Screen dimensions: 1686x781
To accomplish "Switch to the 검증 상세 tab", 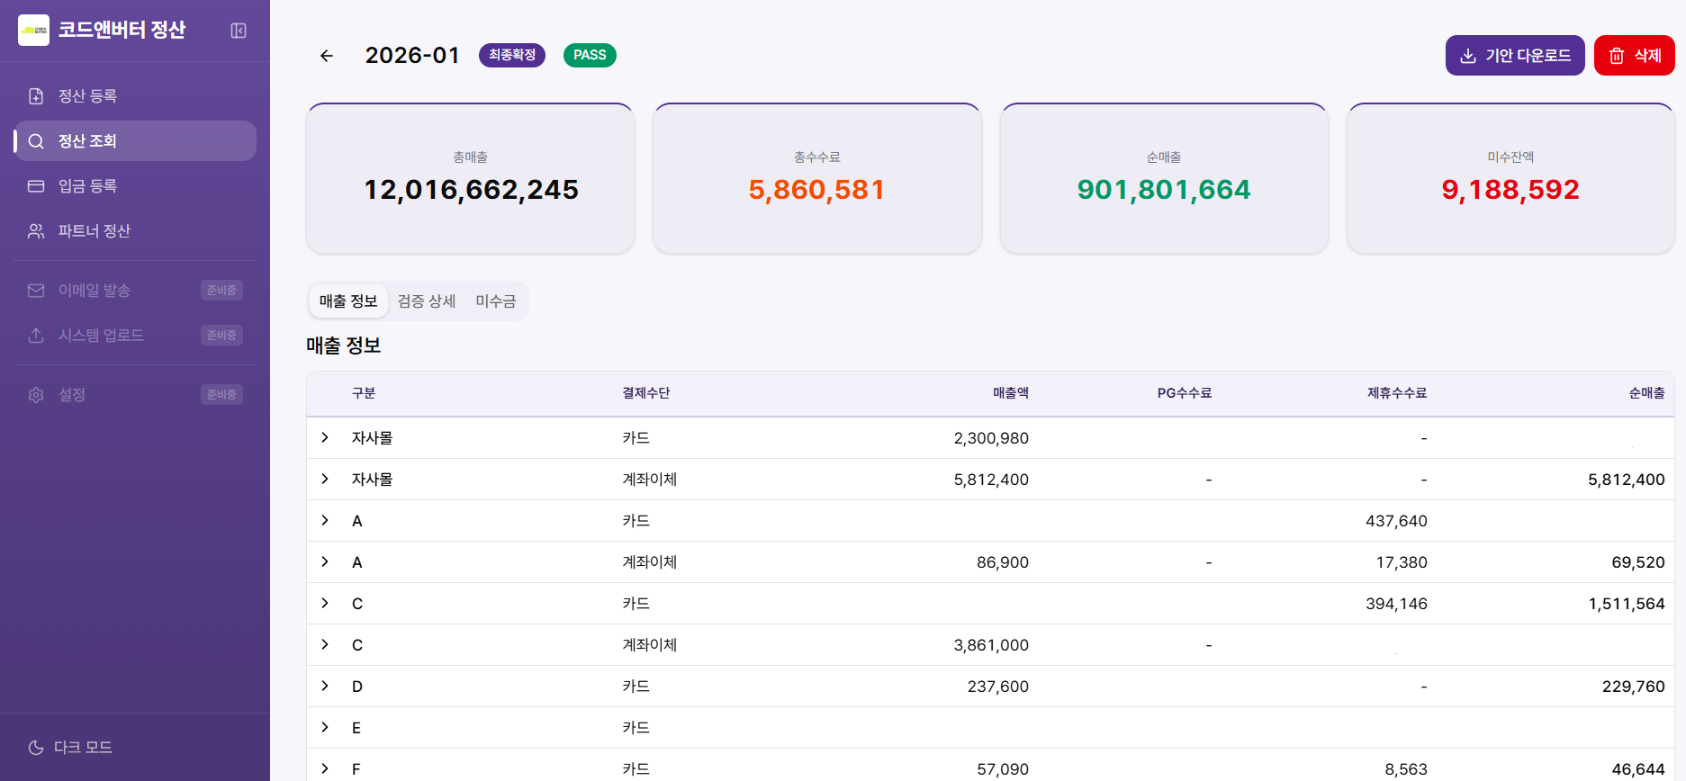I will [x=427, y=301].
